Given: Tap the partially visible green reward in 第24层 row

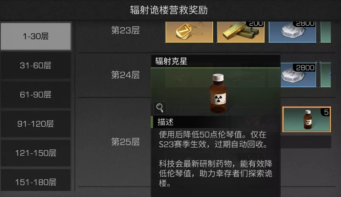Looking at the screenshot, I should point(325,75).
